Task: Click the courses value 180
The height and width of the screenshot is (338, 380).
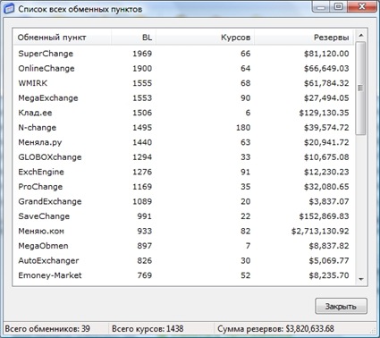Action: 243,128
